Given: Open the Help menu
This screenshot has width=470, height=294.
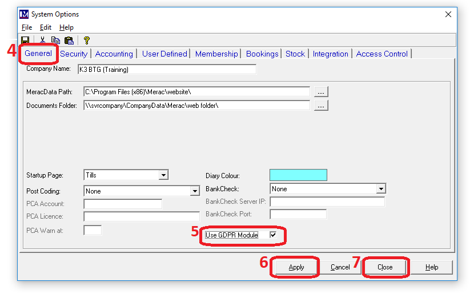Looking at the screenshot, I should [66, 27].
